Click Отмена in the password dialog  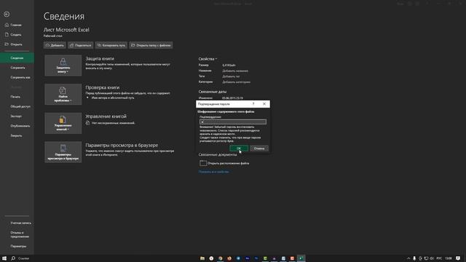point(259,148)
